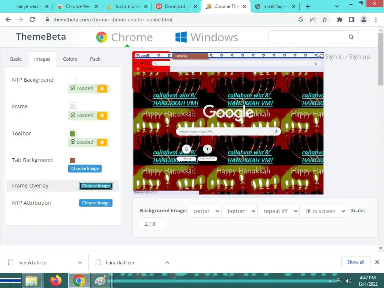Click the volume speaker tray icon
The image size is (384, 288).
tap(348, 281)
